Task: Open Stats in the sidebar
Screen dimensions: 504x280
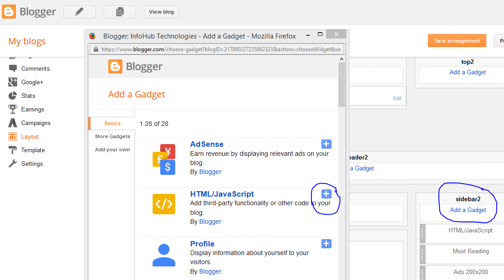Action: [28, 96]
